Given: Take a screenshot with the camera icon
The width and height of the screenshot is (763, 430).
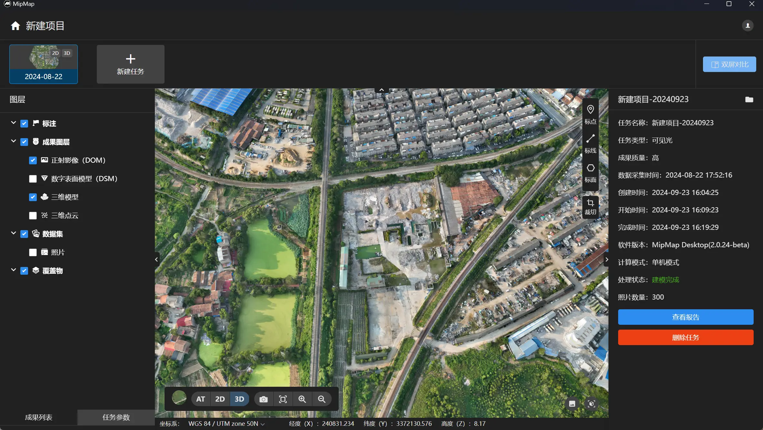Looking at the screenshot, I should click(264, 399).
